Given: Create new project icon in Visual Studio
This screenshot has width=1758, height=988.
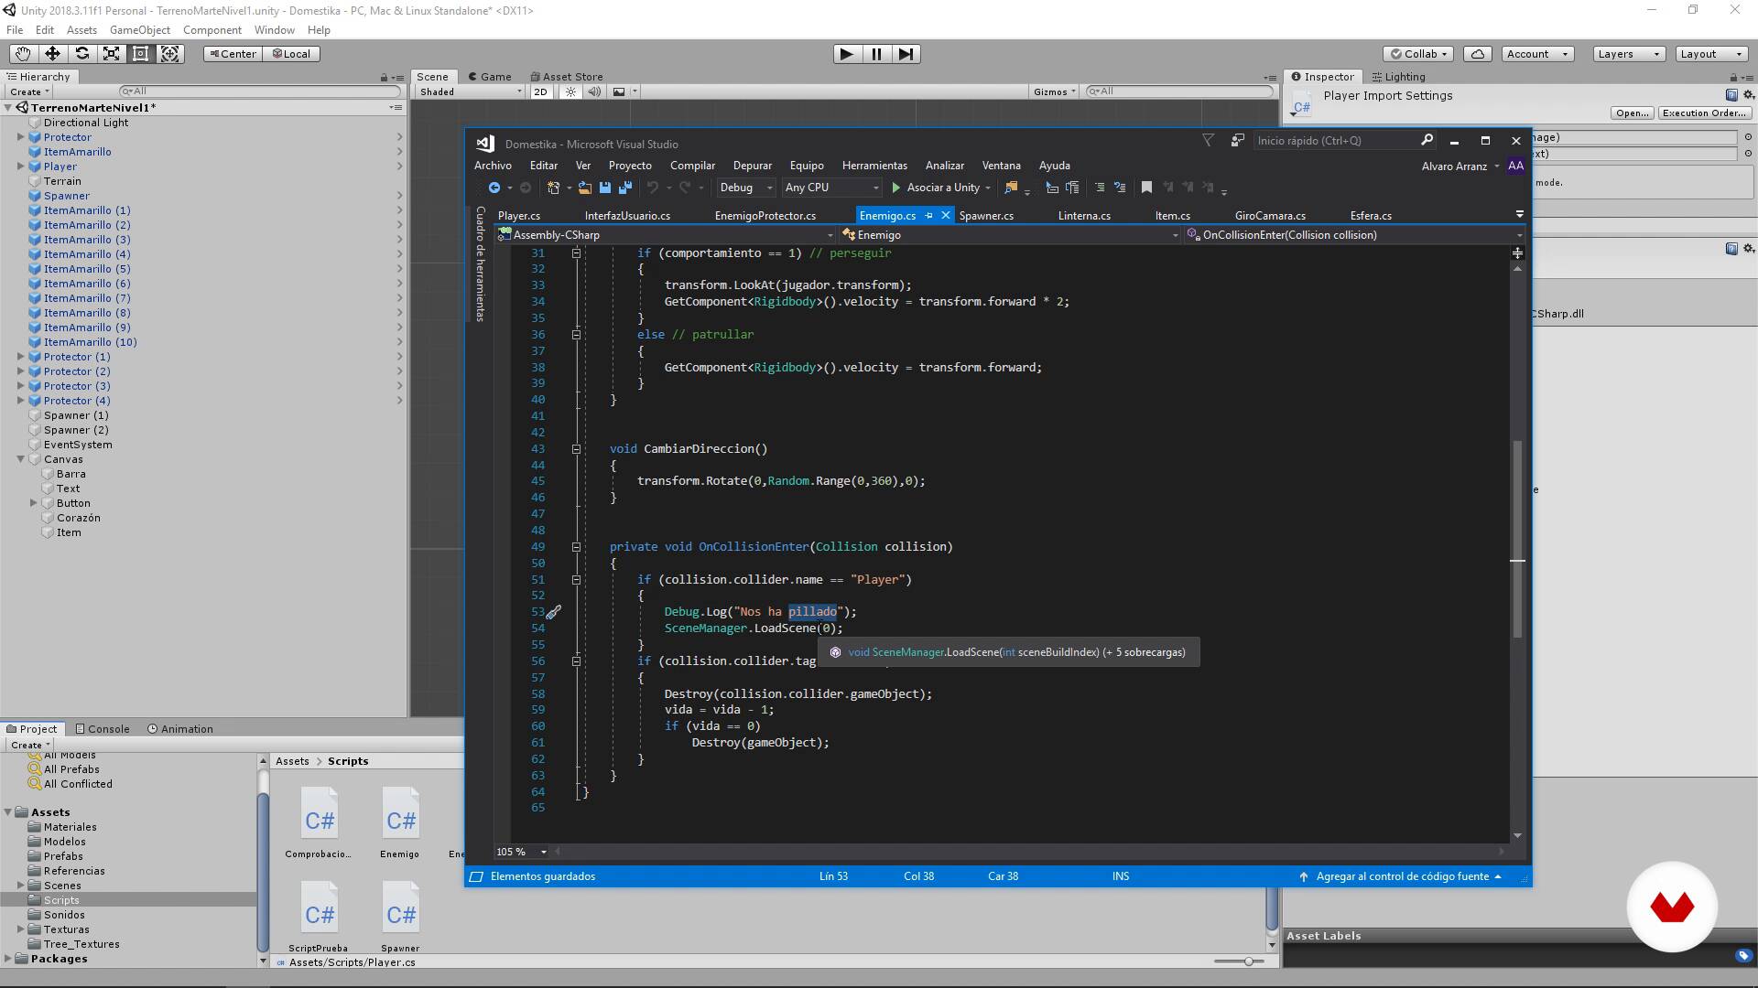Looking at the screenshot, I should tap(553, 188).
